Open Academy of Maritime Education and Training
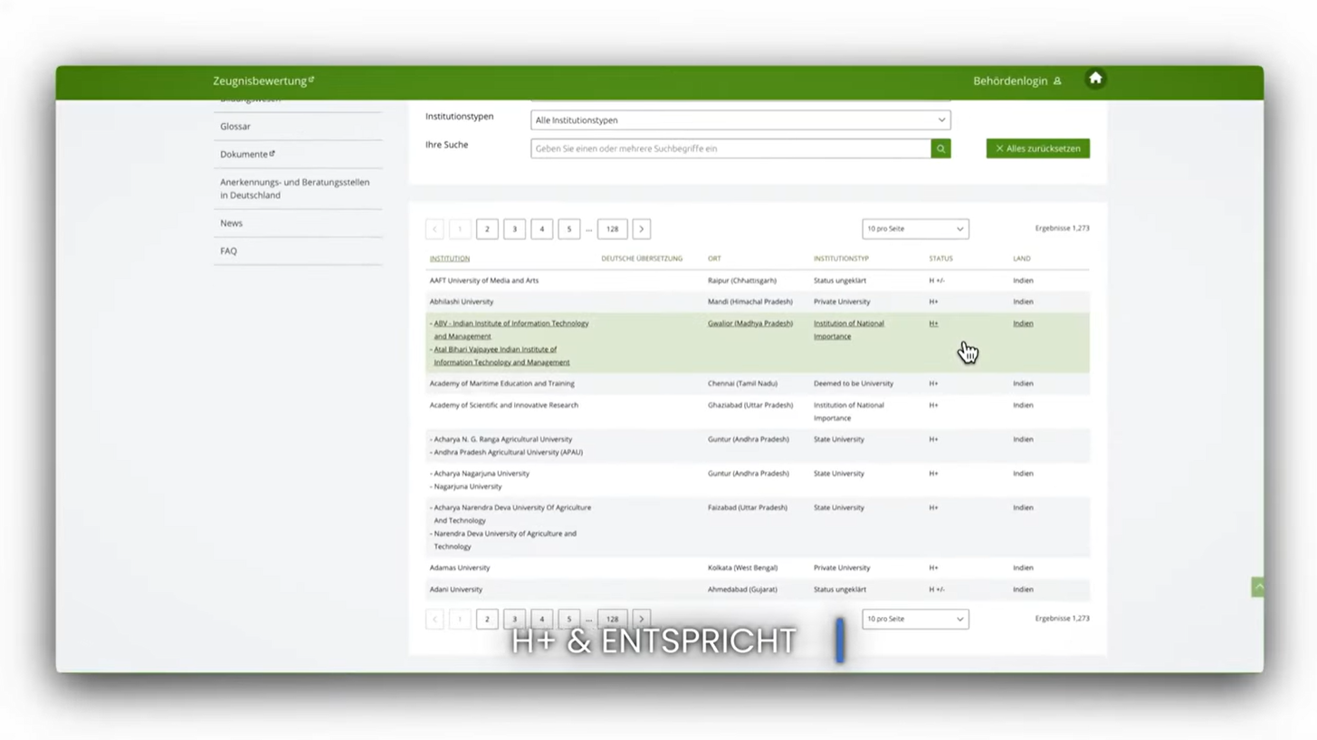The height and width of the screenshot is (740, 1317). click(x=501, y=384)
